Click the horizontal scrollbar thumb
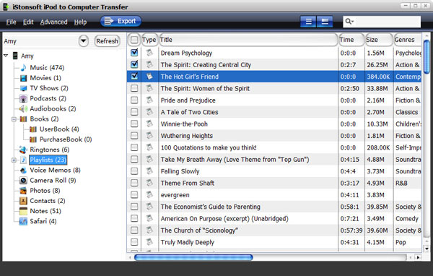 tap(193, 257)
